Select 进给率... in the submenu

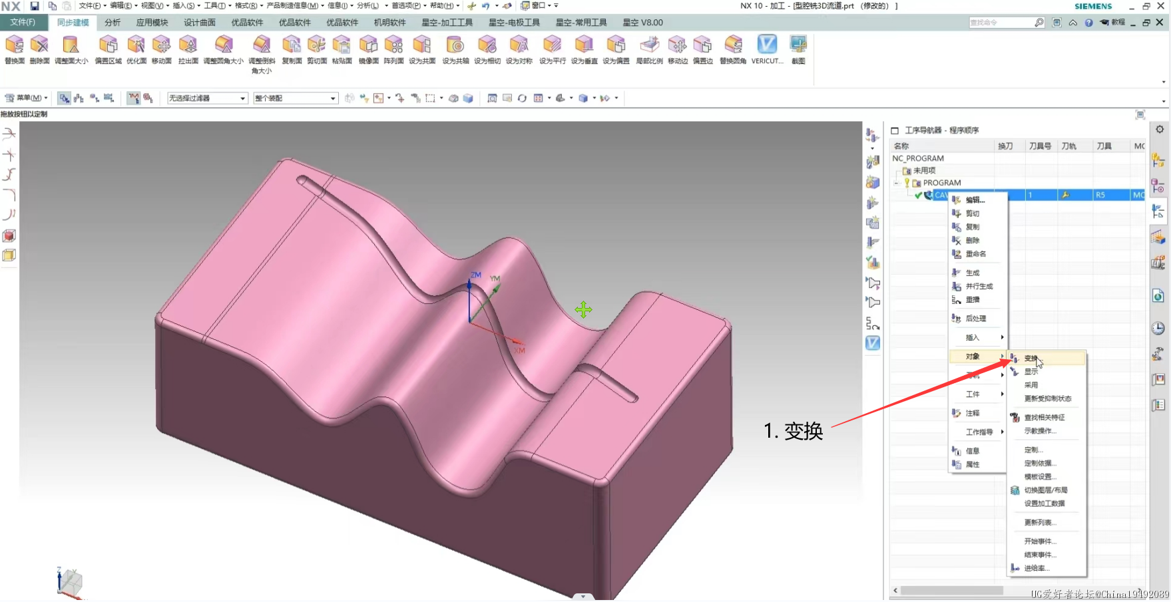click(1047, 568)
